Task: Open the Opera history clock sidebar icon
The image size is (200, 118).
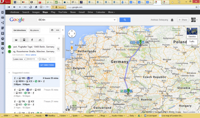Action: 3,38
